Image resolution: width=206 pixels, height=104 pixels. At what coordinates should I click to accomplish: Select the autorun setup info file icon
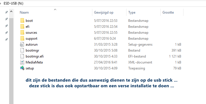click(22, 44)
